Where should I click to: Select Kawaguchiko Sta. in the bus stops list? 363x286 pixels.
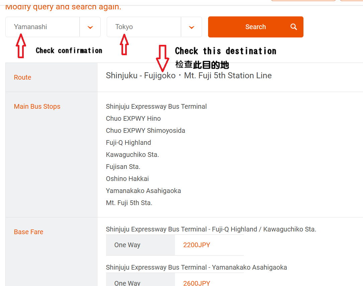tap(132, 155)
